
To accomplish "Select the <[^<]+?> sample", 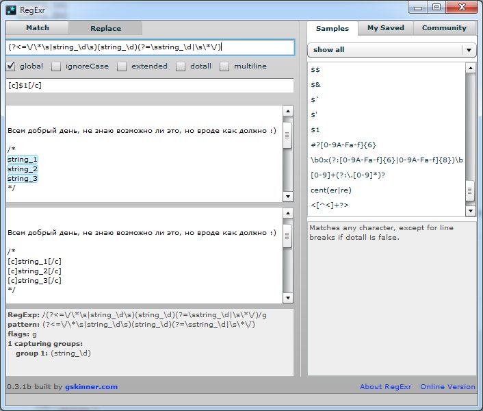I will 330,205.
